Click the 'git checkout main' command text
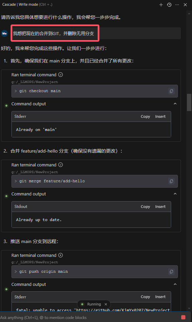The image size is (192, 322). (x=40, y=91)
